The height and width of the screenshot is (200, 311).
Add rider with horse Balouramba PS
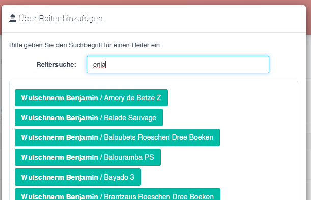(88, 157)
